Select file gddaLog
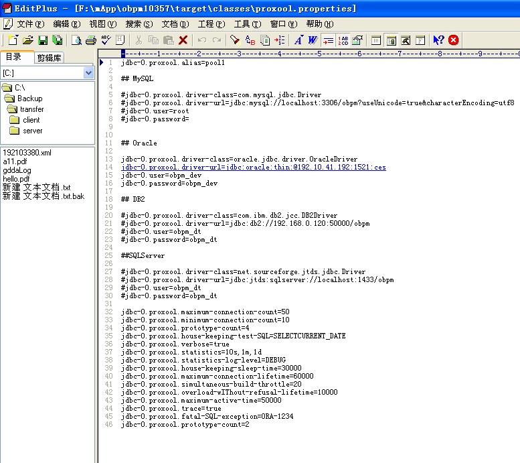520x463 pixels. click(x=17, y=170)
